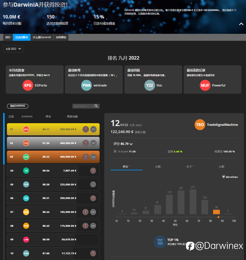Click the histogram bar labeled 207
Screen dimensions: 246x260
point(181,202)
